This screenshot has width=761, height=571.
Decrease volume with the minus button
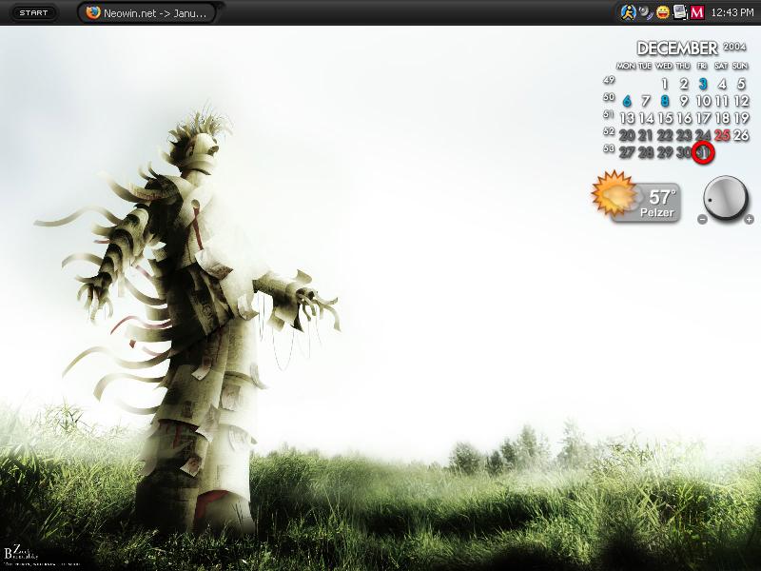702,220
